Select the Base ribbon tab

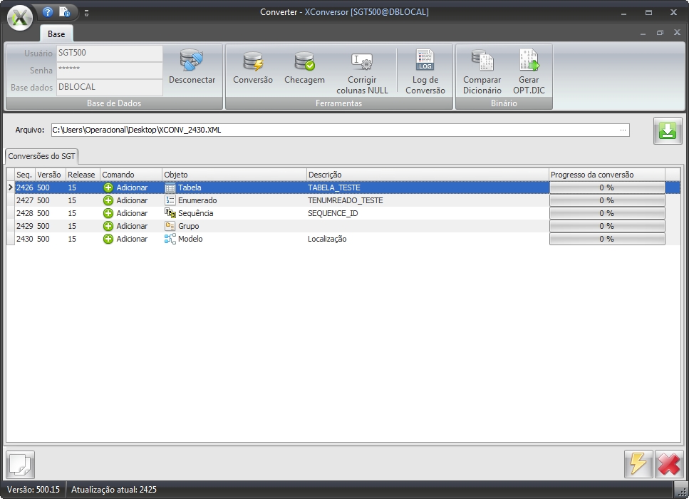coord(56,34)
